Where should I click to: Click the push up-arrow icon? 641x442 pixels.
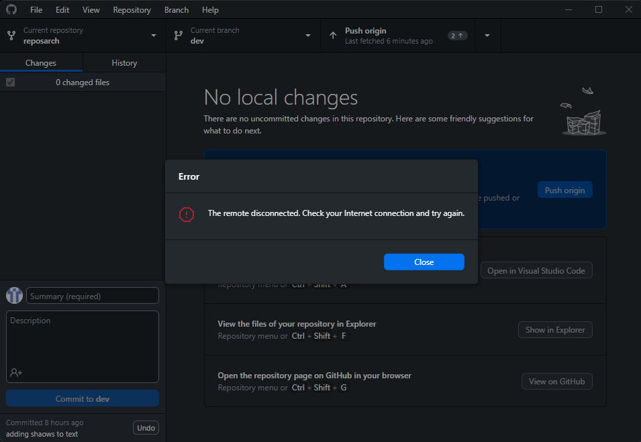coord(334,35)
